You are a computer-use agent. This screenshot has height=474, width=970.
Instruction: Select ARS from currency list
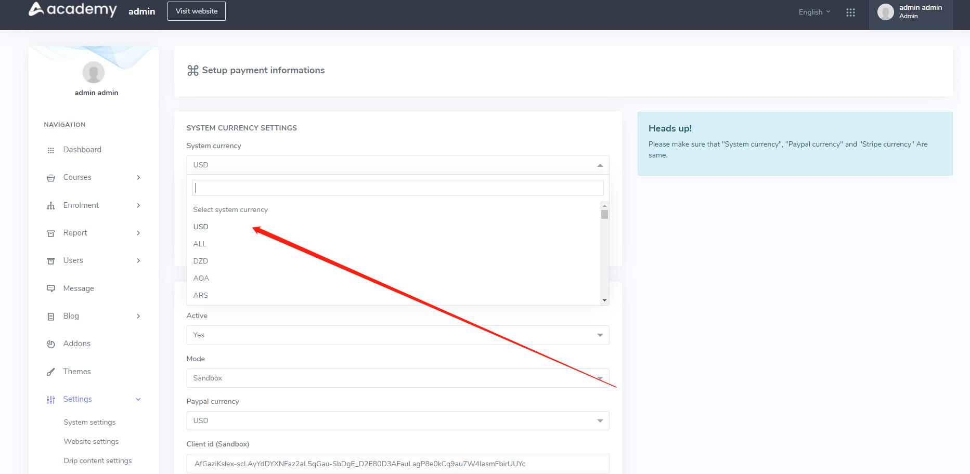[394, 295]
